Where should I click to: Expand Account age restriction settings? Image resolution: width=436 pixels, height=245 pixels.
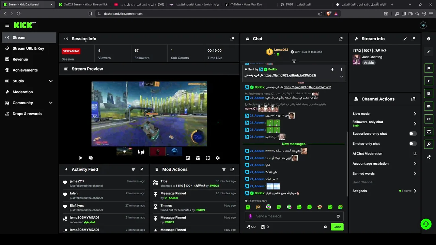415,164
